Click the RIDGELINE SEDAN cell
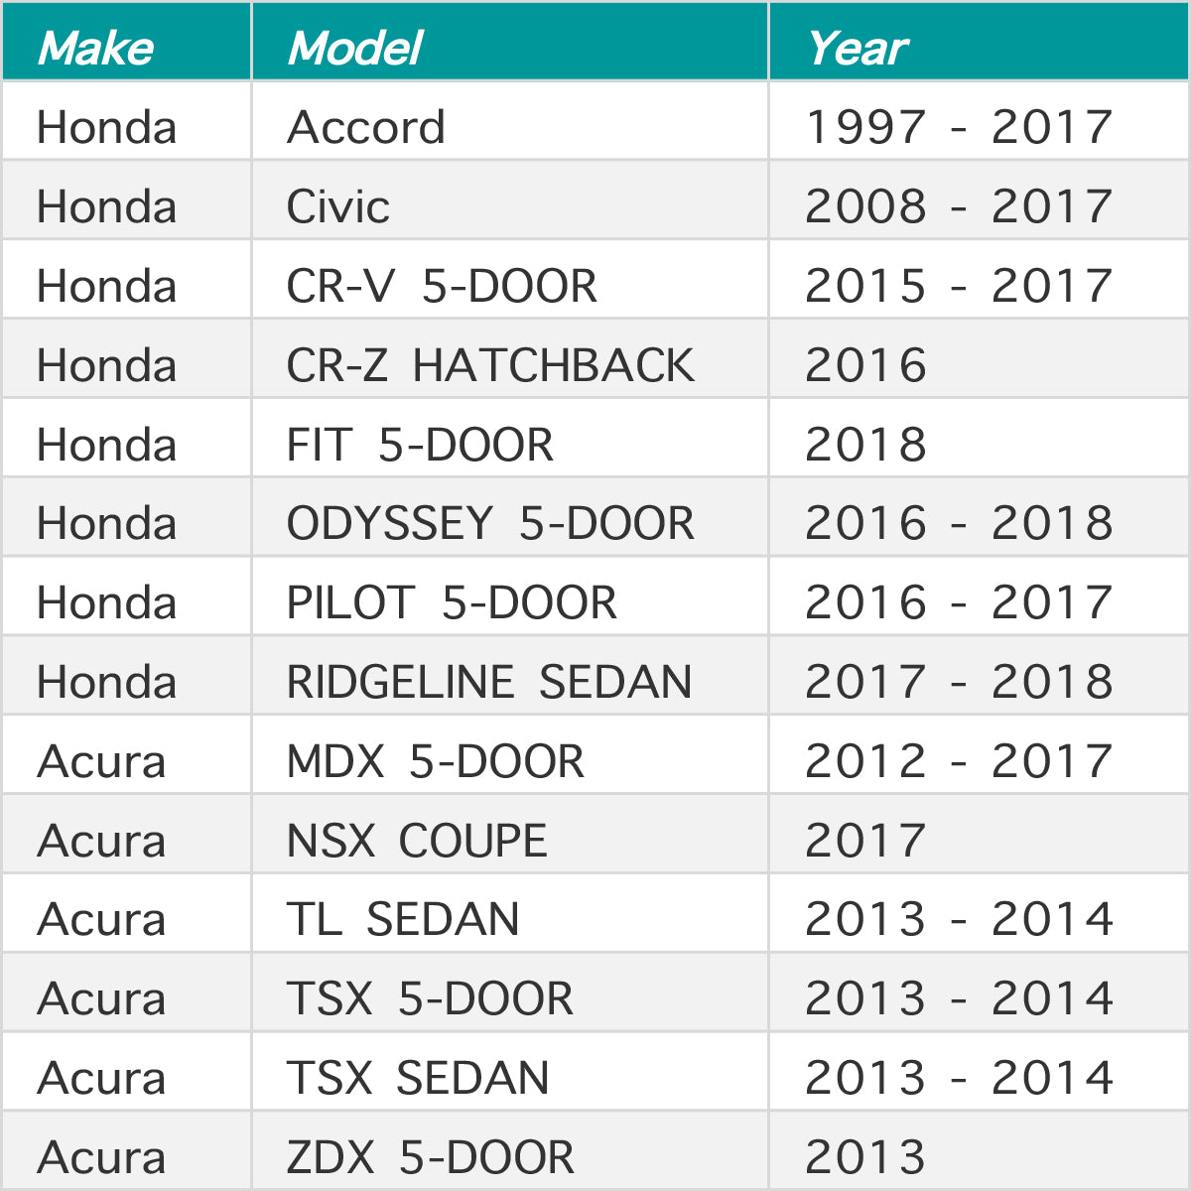Screen dimensions: 1191x1191 click(x=510, y=675)
